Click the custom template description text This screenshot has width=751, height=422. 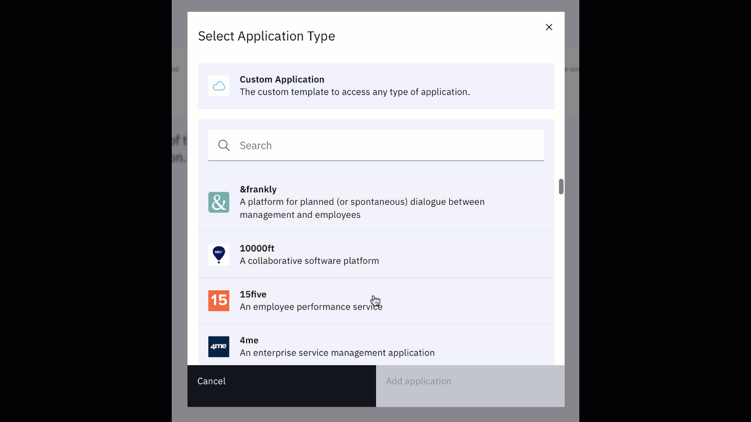355,92
